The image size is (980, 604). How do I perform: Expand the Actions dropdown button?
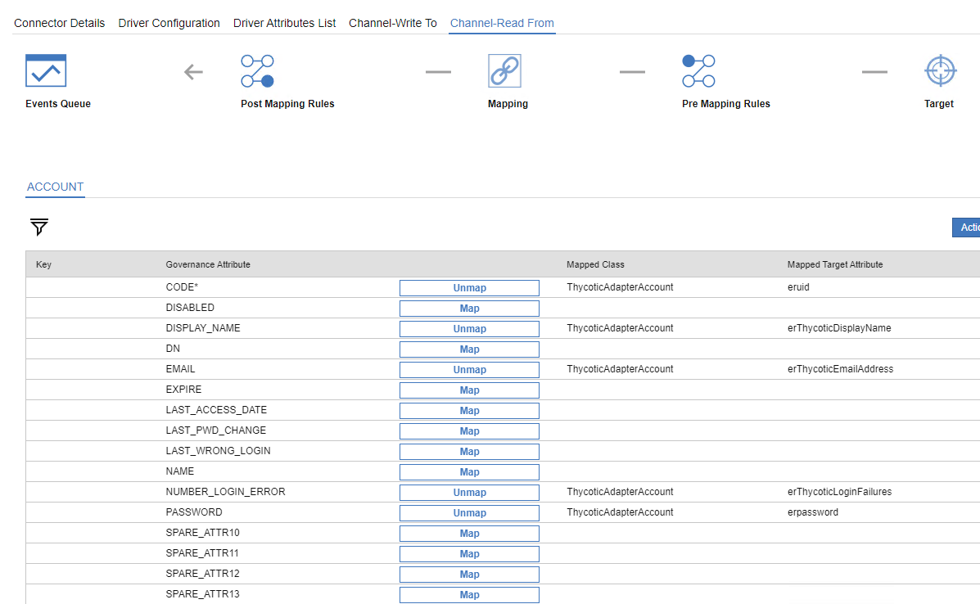coord(966,228)
